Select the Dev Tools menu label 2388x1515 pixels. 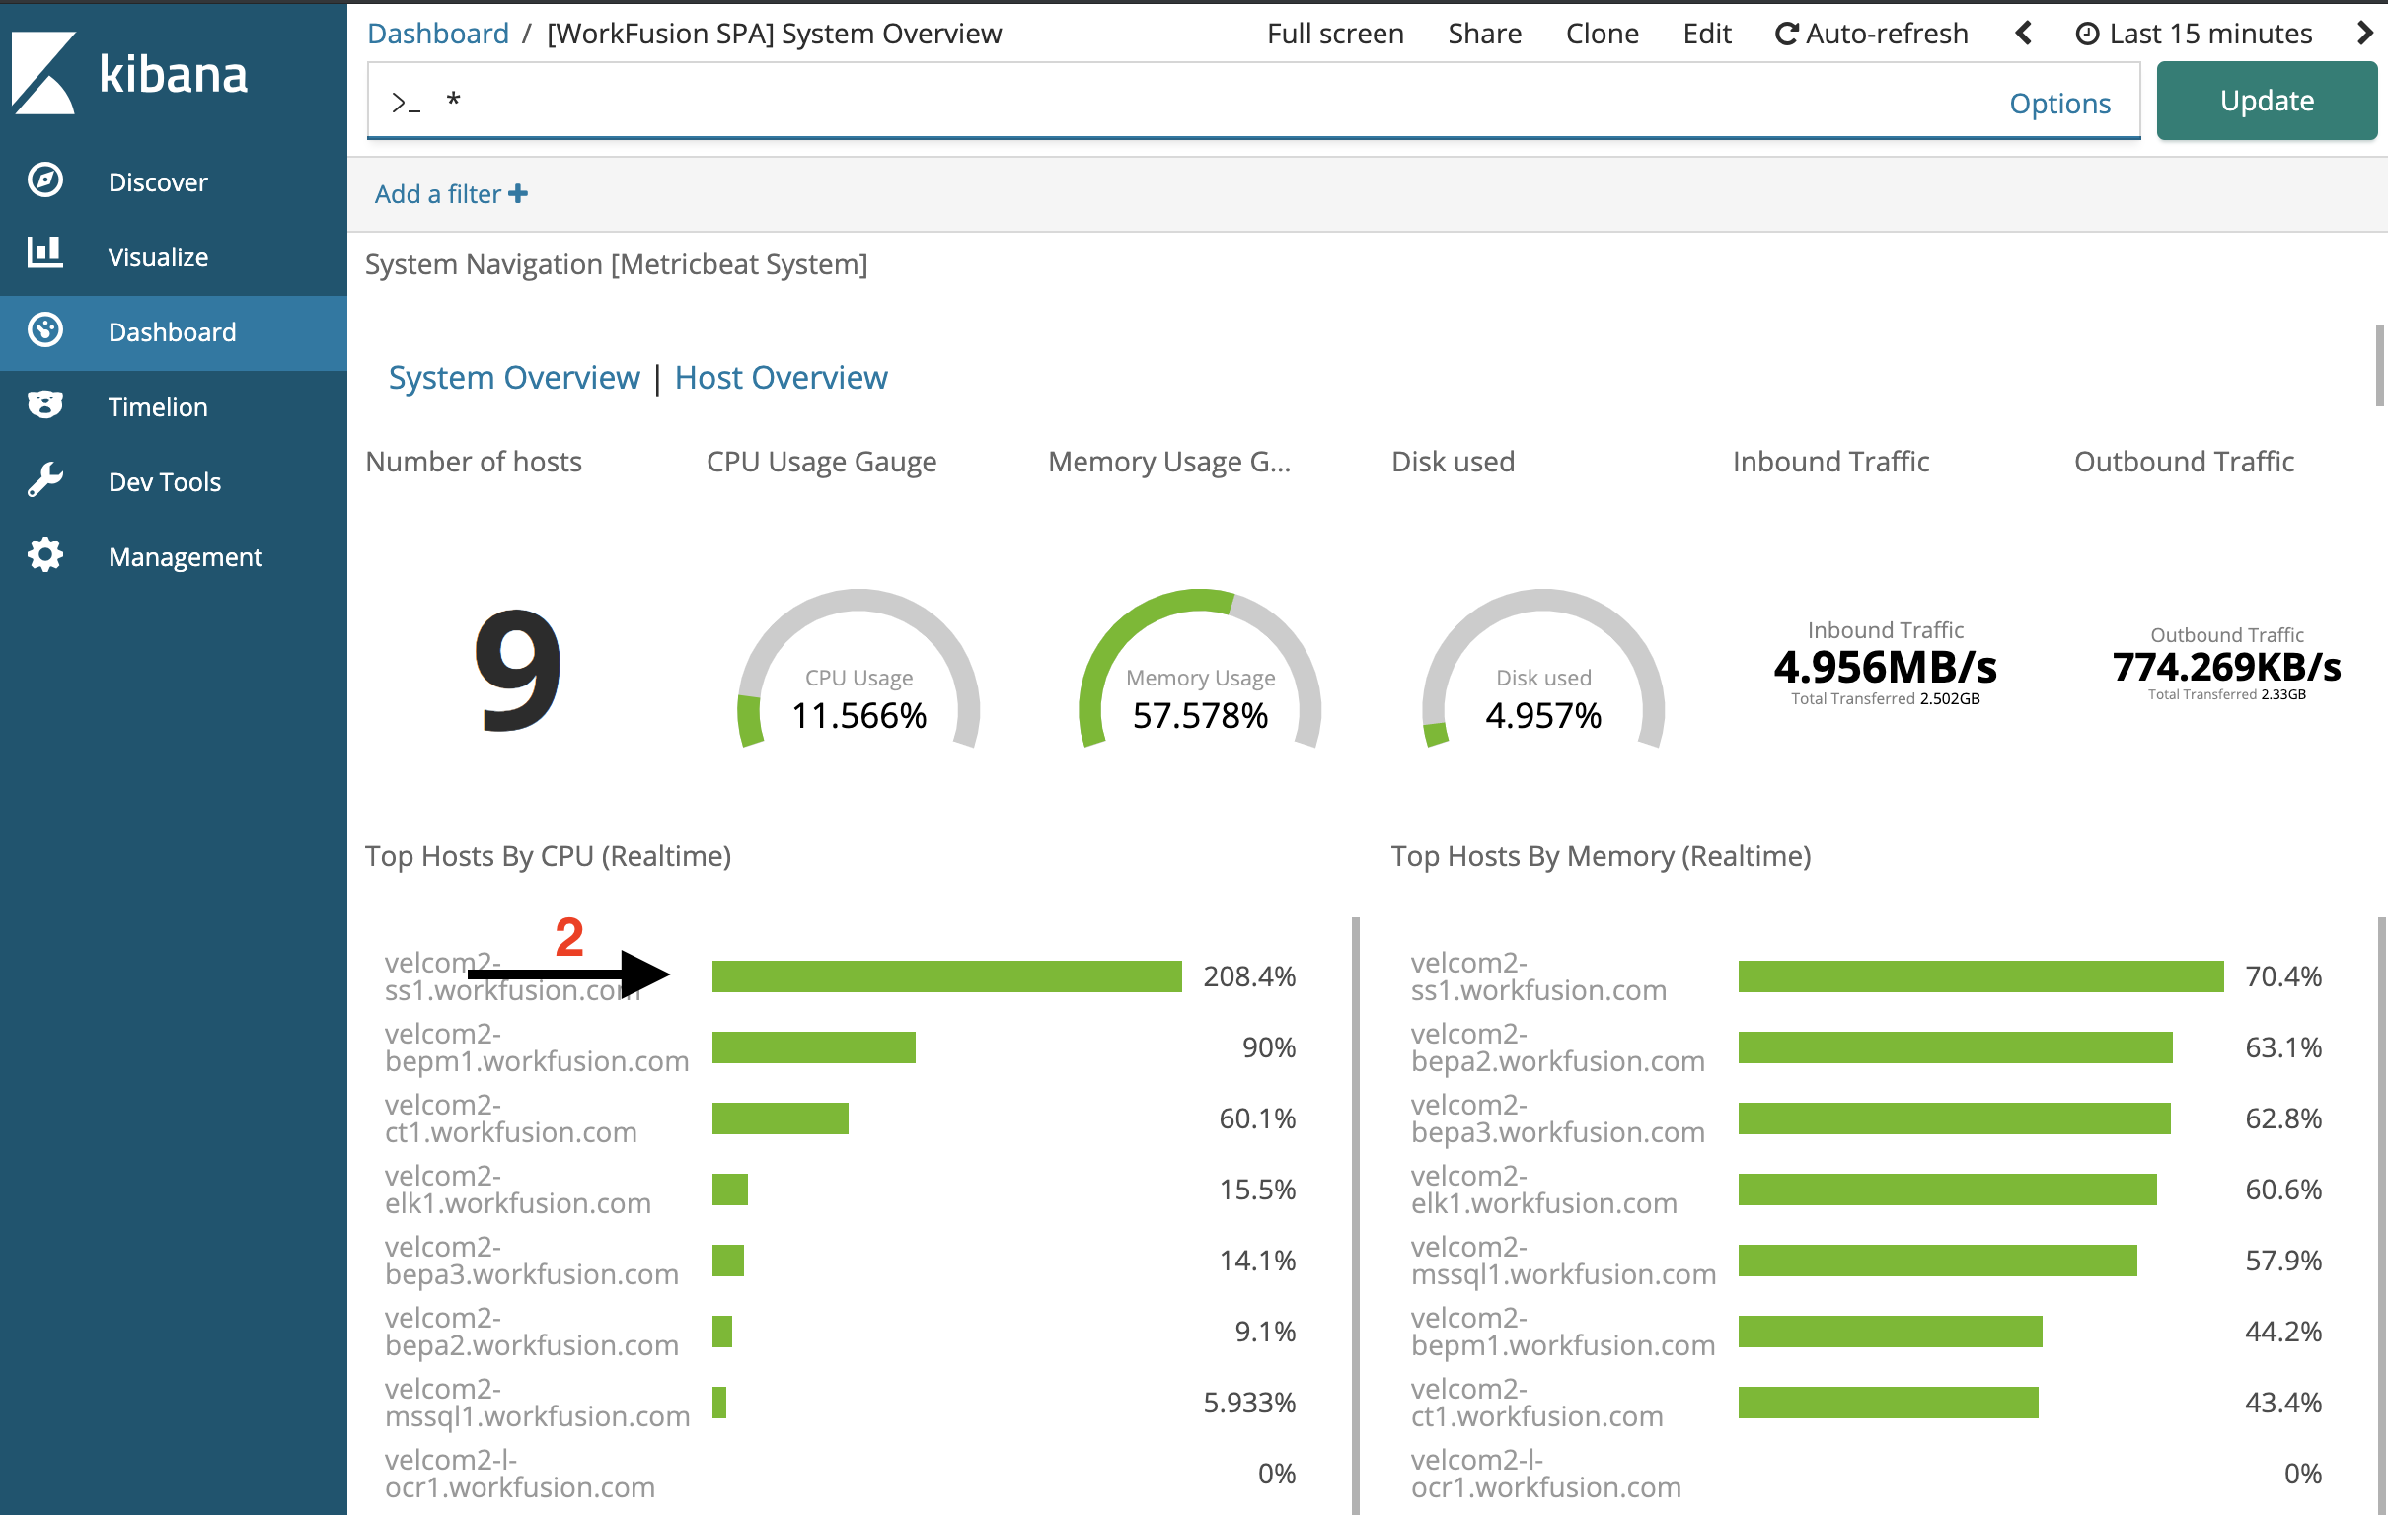[x=165, y=483]
